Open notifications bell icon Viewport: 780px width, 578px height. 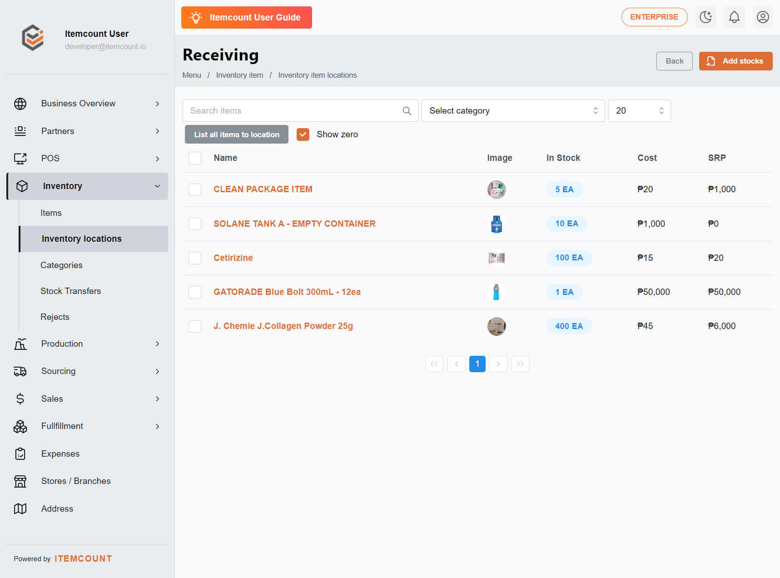(x=734, y=17)
